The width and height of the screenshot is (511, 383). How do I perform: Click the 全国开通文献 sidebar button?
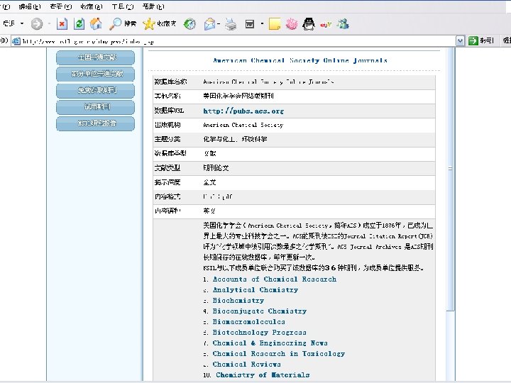pyautogui.click(x=96, y=57)
